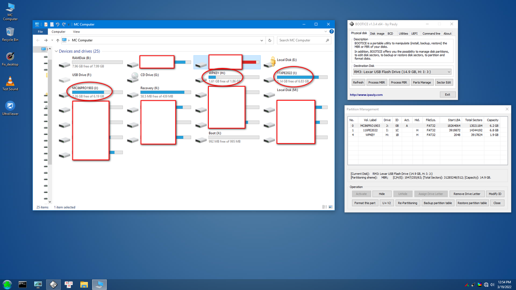Launch the Test Sound VLC shortcut
The image size is (516, 290).
[10, 83]
